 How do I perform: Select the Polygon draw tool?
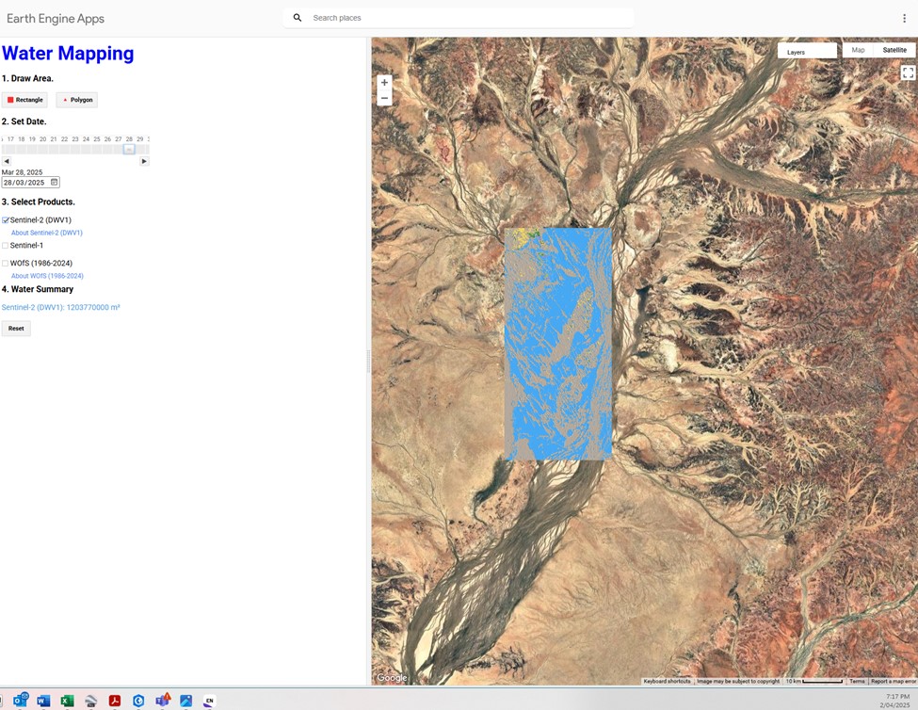pos(76,100)
